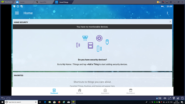Screen dimensions: 185x104
Task: Click the taskbar date and time
Action: pyautogui.click(x=176, y=102)
